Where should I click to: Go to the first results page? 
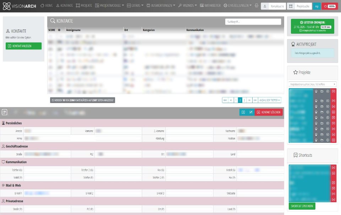(225, 100)
